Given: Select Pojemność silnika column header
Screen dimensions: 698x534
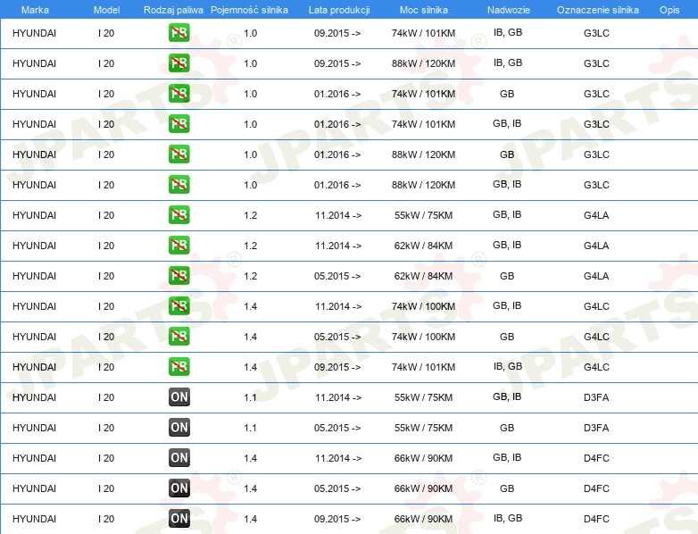Looking at the screenshot, I should point(249,10).
